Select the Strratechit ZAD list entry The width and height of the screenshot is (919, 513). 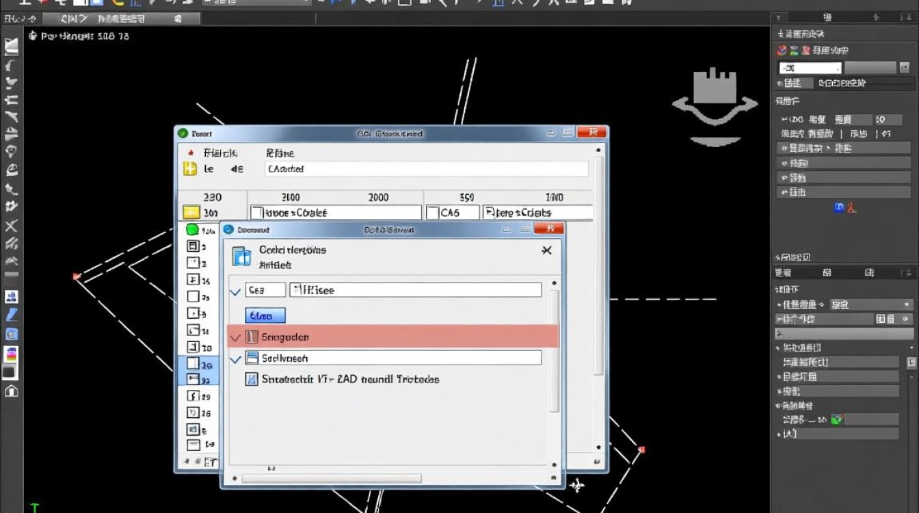click(342, 379)
